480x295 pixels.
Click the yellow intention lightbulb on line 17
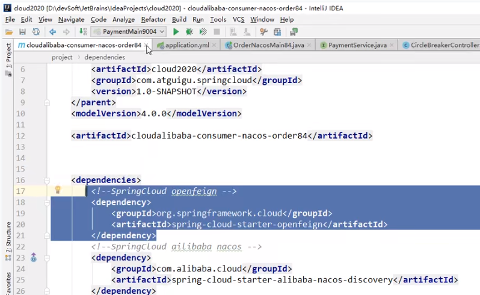coord(58,190)
